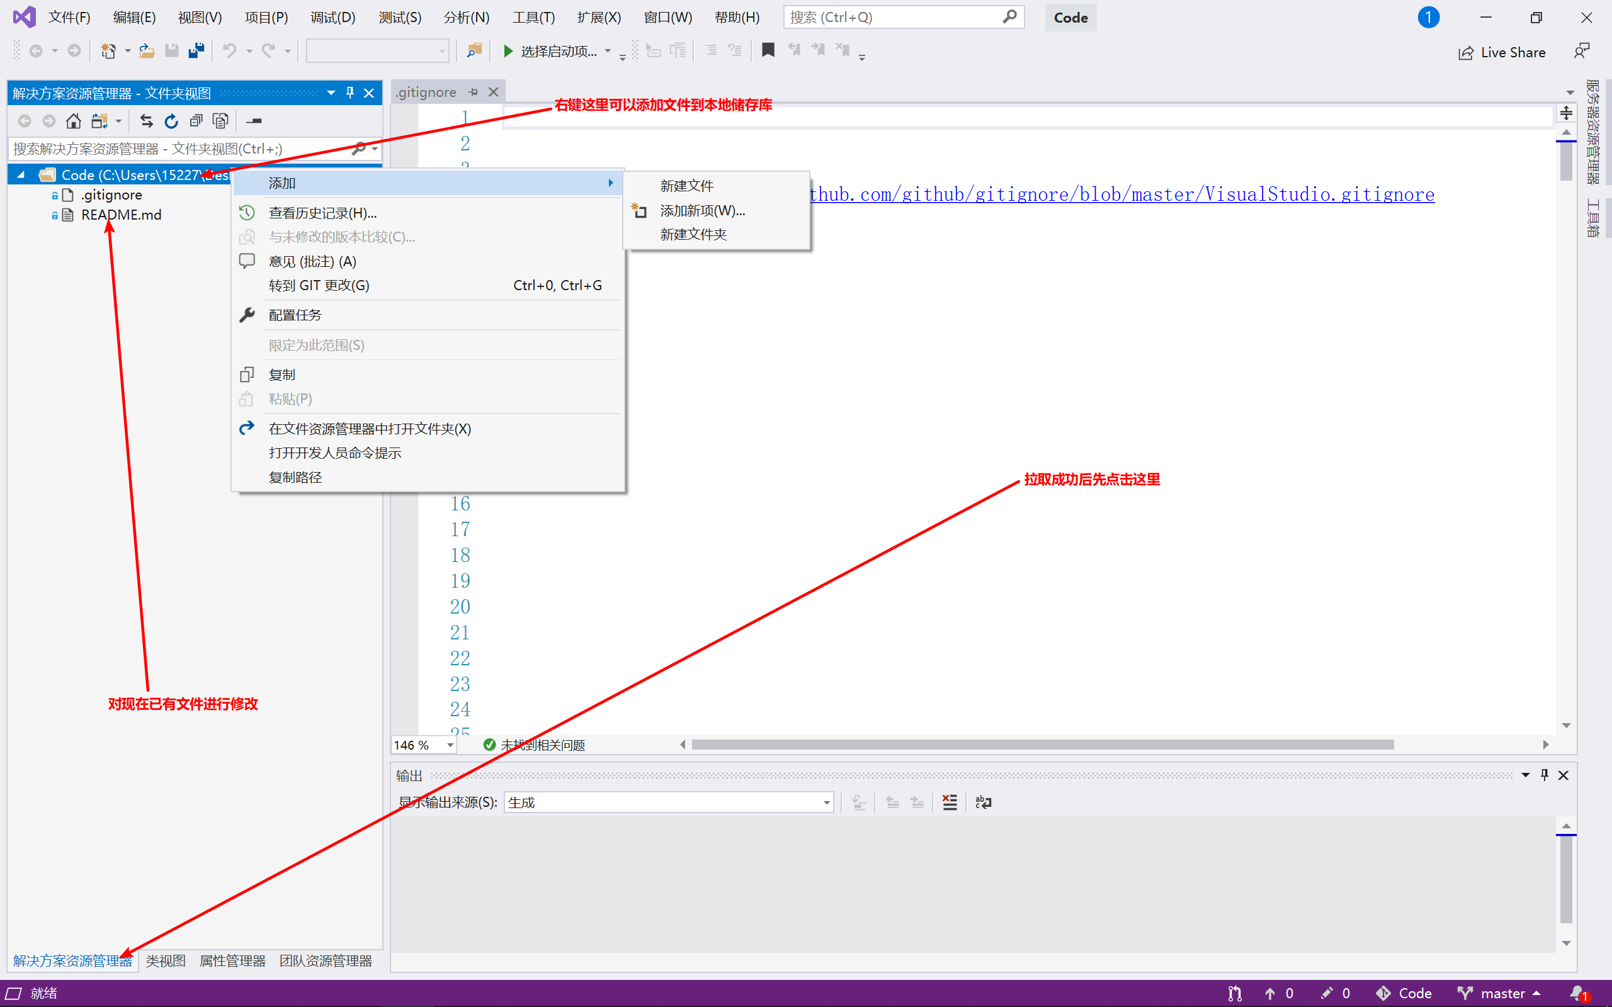1612x1007 pixels.
Task: Open the 文件(F) menu
Action: coord(69,18)
